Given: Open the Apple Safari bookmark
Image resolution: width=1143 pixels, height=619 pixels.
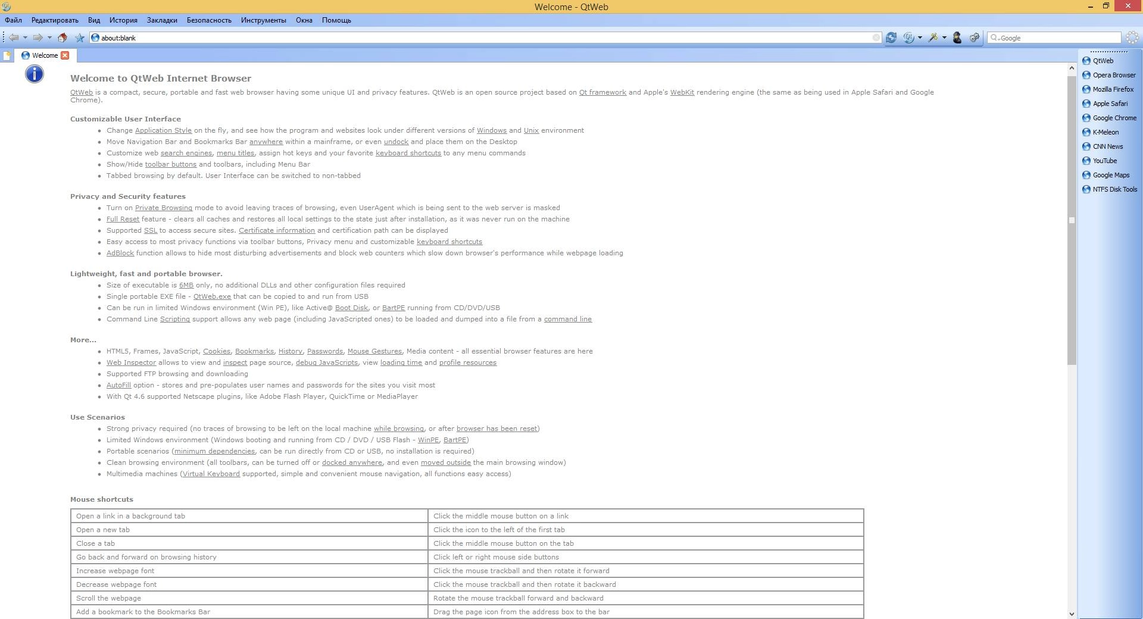Looking at the screenshot, I should click(1105, 104).
